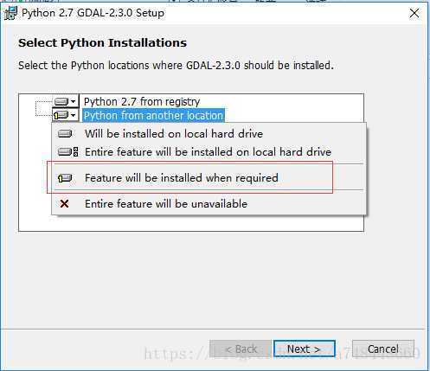Choose Entire feature will be installed on local hard drive

point(209,151)
